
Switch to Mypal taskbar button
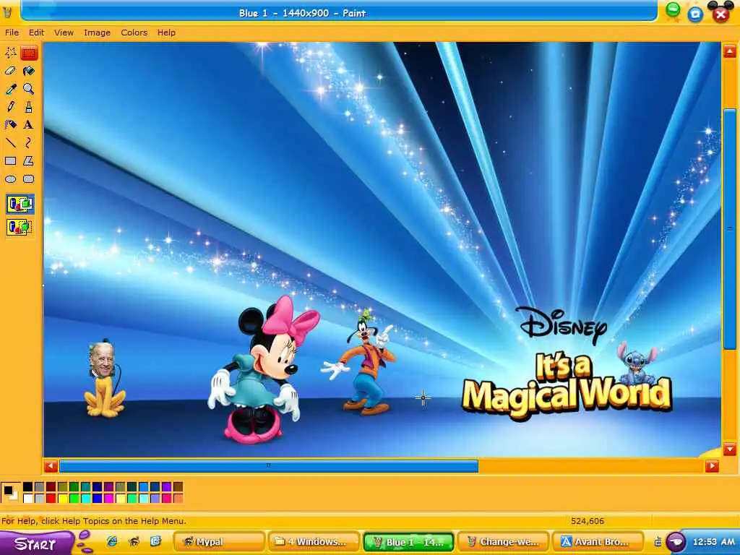[x=219, y=542]
